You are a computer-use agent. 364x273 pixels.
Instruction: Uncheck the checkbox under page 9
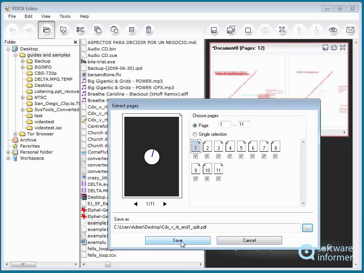[x=196, y=179]
